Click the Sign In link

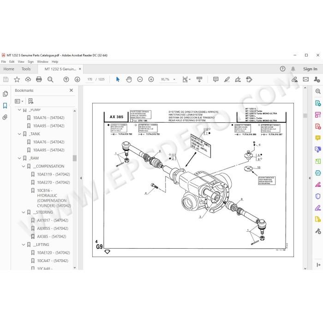pos(310,69)
